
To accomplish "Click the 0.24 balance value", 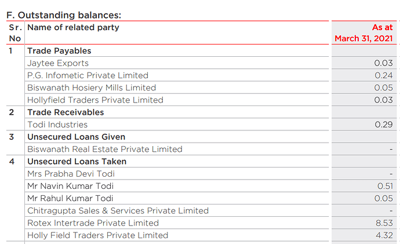I will pos(383,75).
